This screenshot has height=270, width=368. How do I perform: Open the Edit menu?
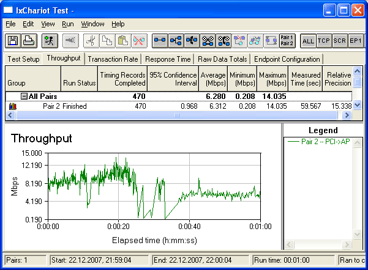(28, 24)
